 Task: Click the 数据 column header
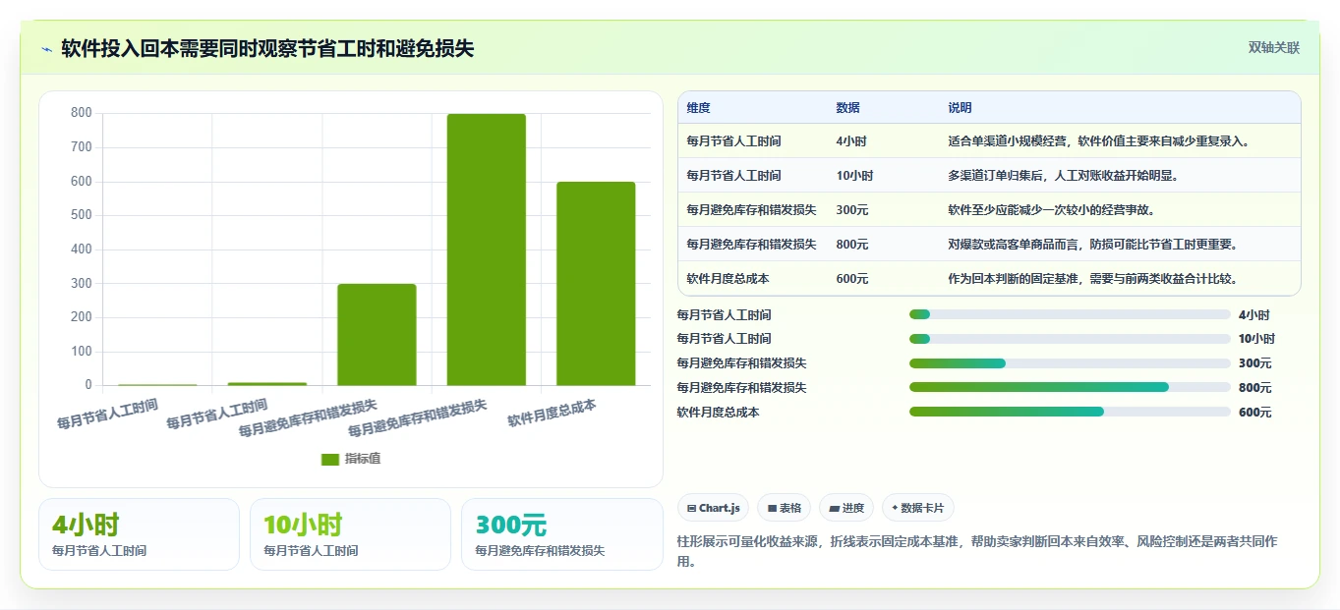[847, 108]
